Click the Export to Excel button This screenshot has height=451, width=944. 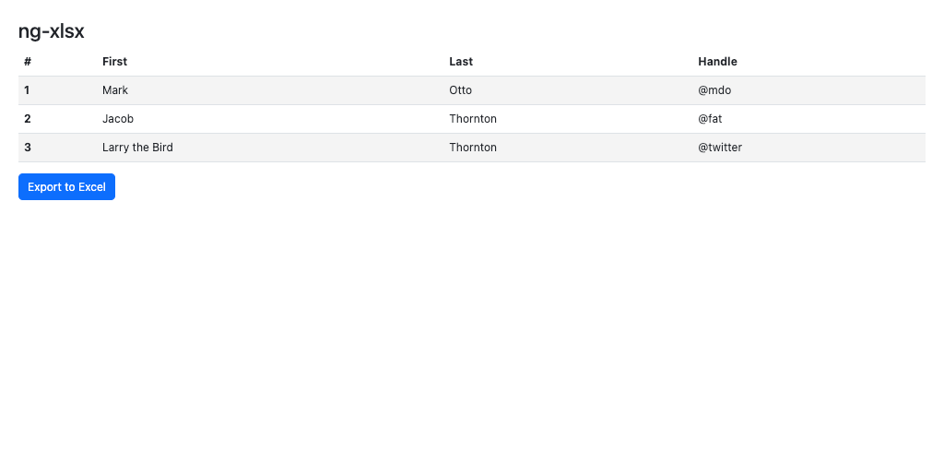tap(66, 186)
